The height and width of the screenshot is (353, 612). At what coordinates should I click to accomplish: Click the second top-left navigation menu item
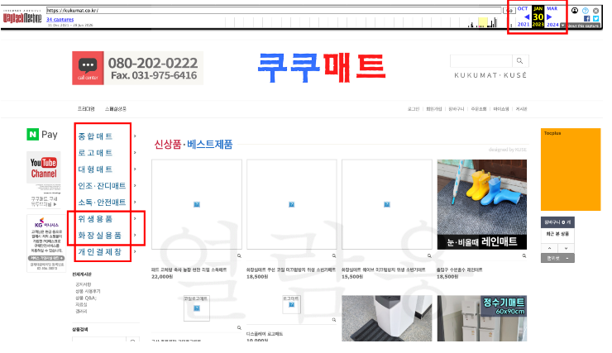click(x=116, y=109)
